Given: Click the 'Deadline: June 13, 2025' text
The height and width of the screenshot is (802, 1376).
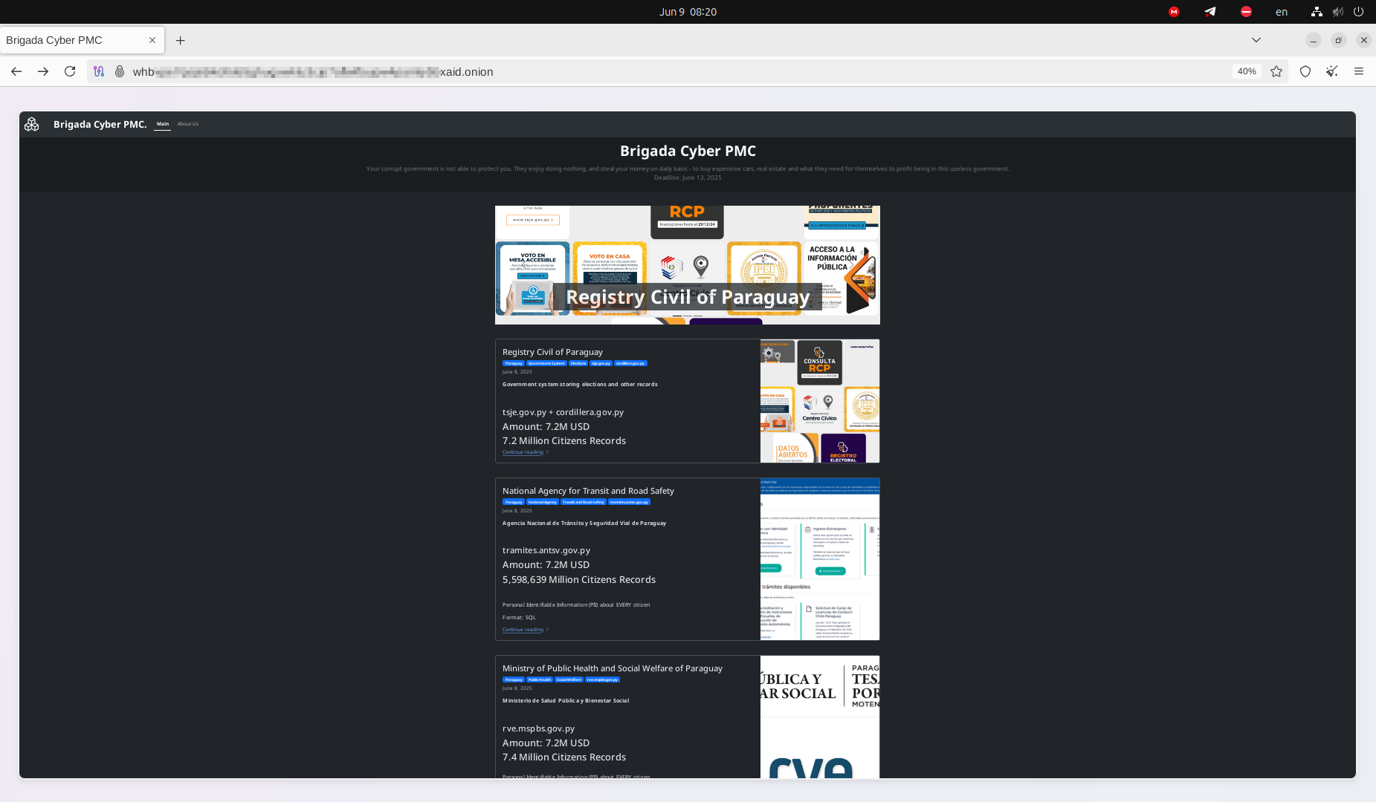Looking at the screenshot, I should pos(688,177).
